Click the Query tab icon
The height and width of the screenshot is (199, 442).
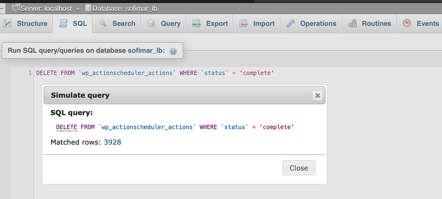coord(151,24)
